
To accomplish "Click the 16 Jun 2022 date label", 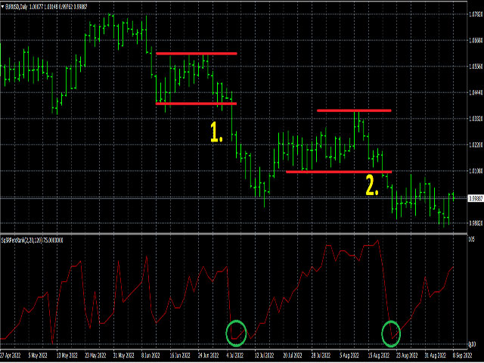I will tap(180, 355).
